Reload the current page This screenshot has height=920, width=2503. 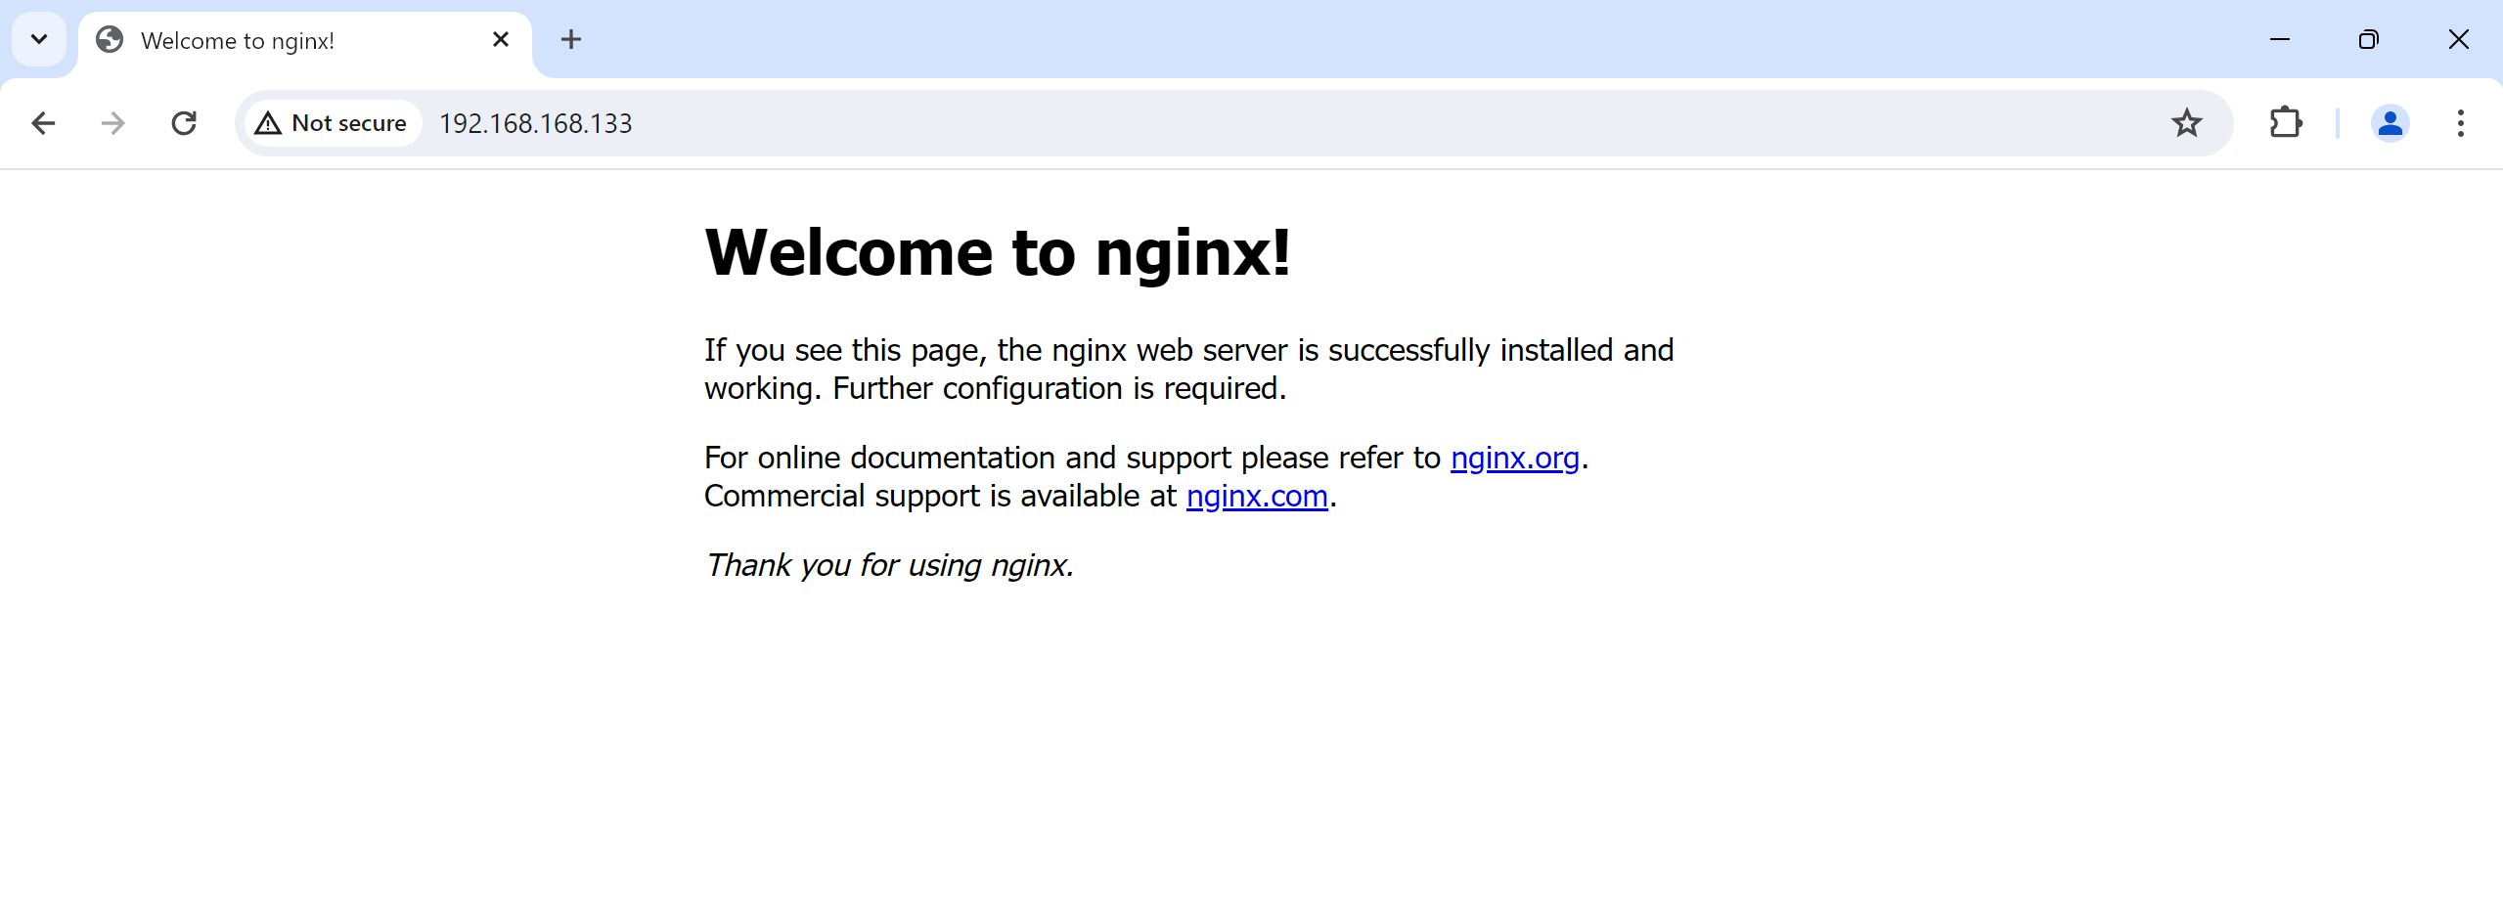pos(184,123)
